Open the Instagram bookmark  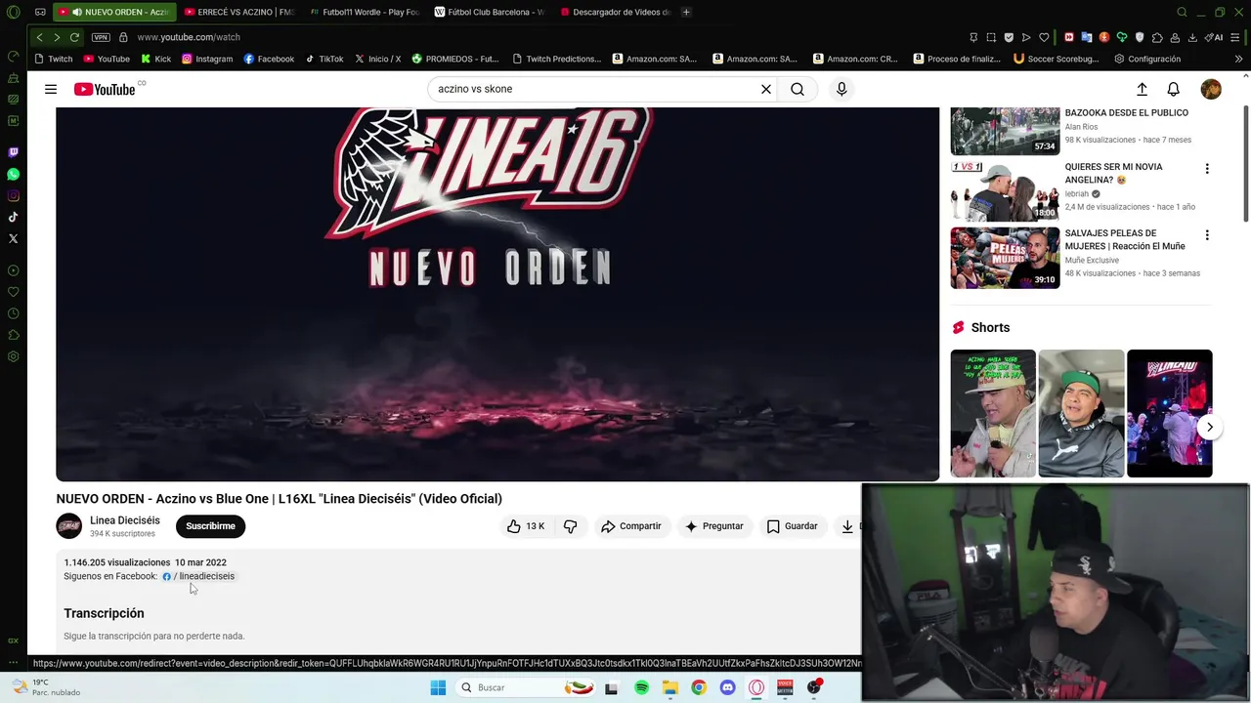(x=207, y=59)
